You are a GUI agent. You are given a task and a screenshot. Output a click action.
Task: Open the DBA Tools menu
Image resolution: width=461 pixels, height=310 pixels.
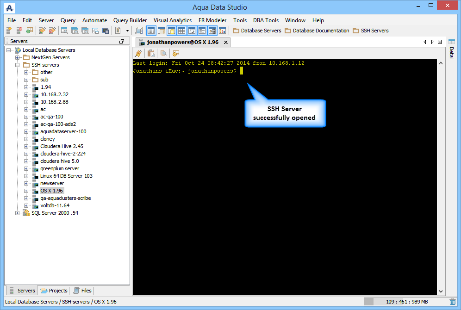click(266, 20)
